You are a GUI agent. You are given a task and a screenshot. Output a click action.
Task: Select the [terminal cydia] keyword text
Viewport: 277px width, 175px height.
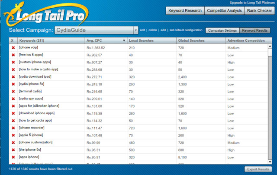pyautogui.click(x=30, y=91)
